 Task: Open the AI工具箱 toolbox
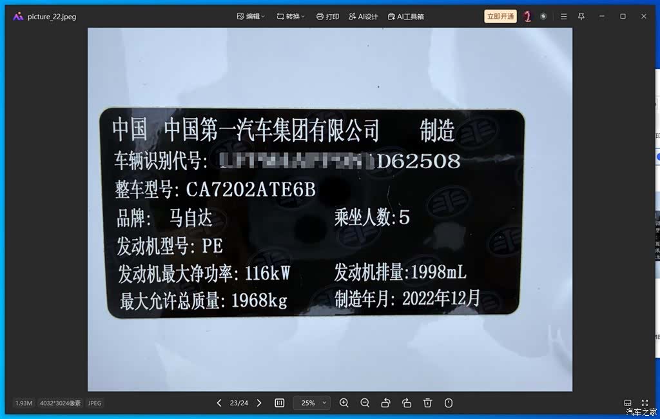pos(406,16)
